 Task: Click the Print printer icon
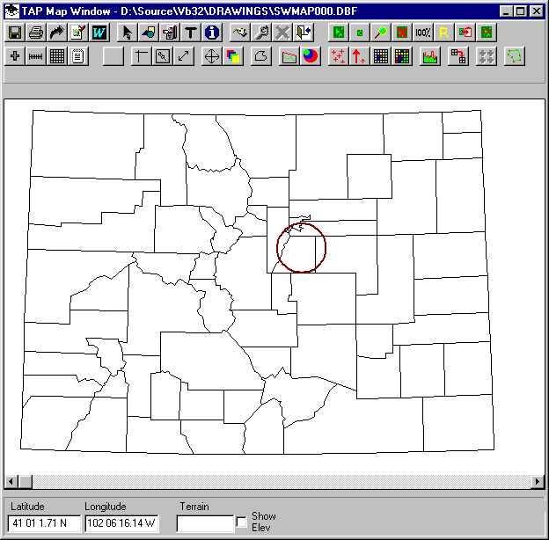pos(36,33)
